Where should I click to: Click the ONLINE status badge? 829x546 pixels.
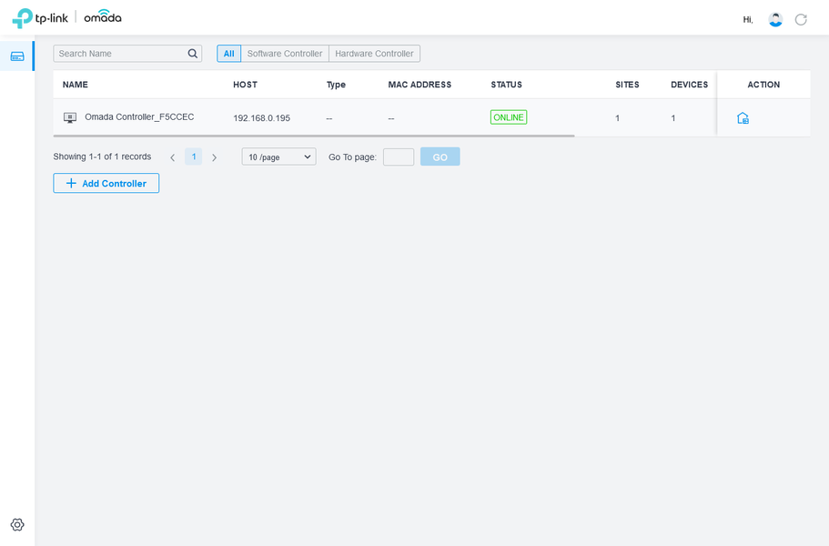[509, 117]
